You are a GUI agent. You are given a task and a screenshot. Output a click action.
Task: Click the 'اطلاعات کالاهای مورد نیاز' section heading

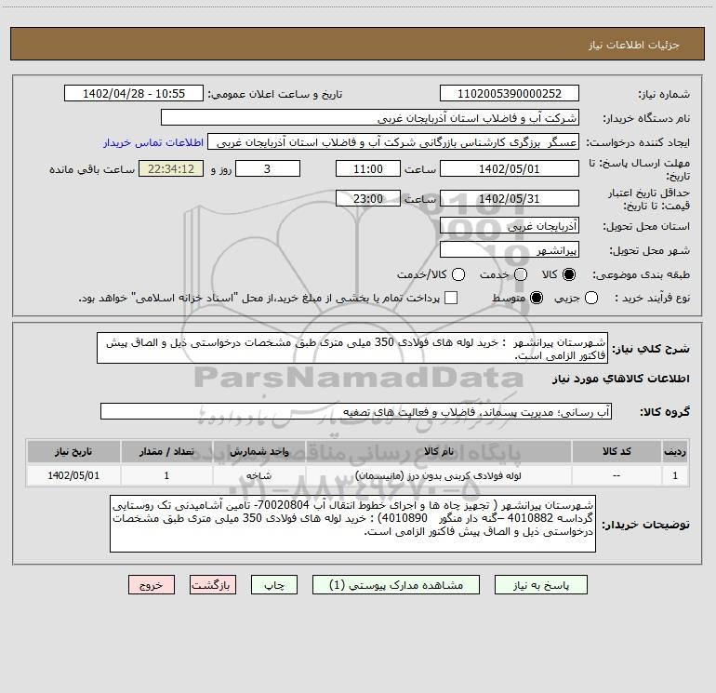tap(620, 379)
